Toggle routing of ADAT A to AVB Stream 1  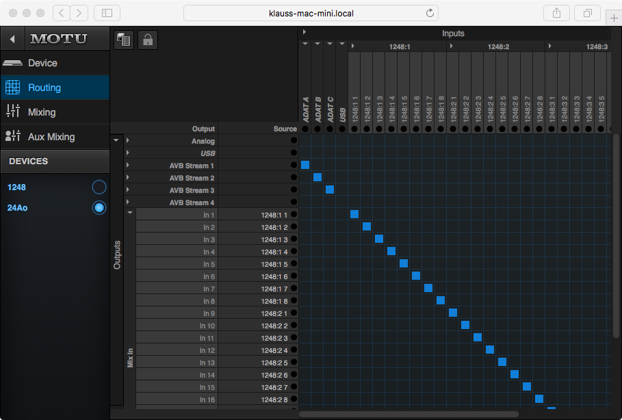coord(305,165)
